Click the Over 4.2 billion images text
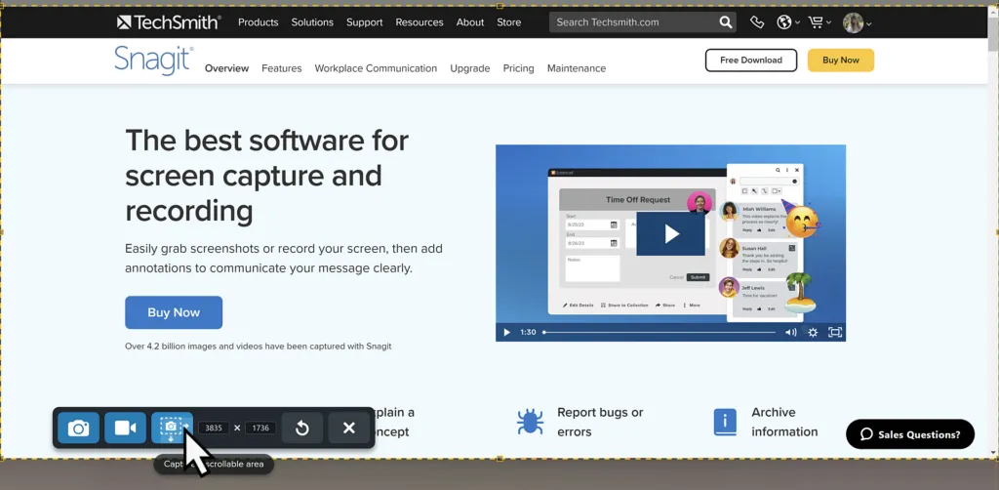The image size is (999, 490). point(258,347)
